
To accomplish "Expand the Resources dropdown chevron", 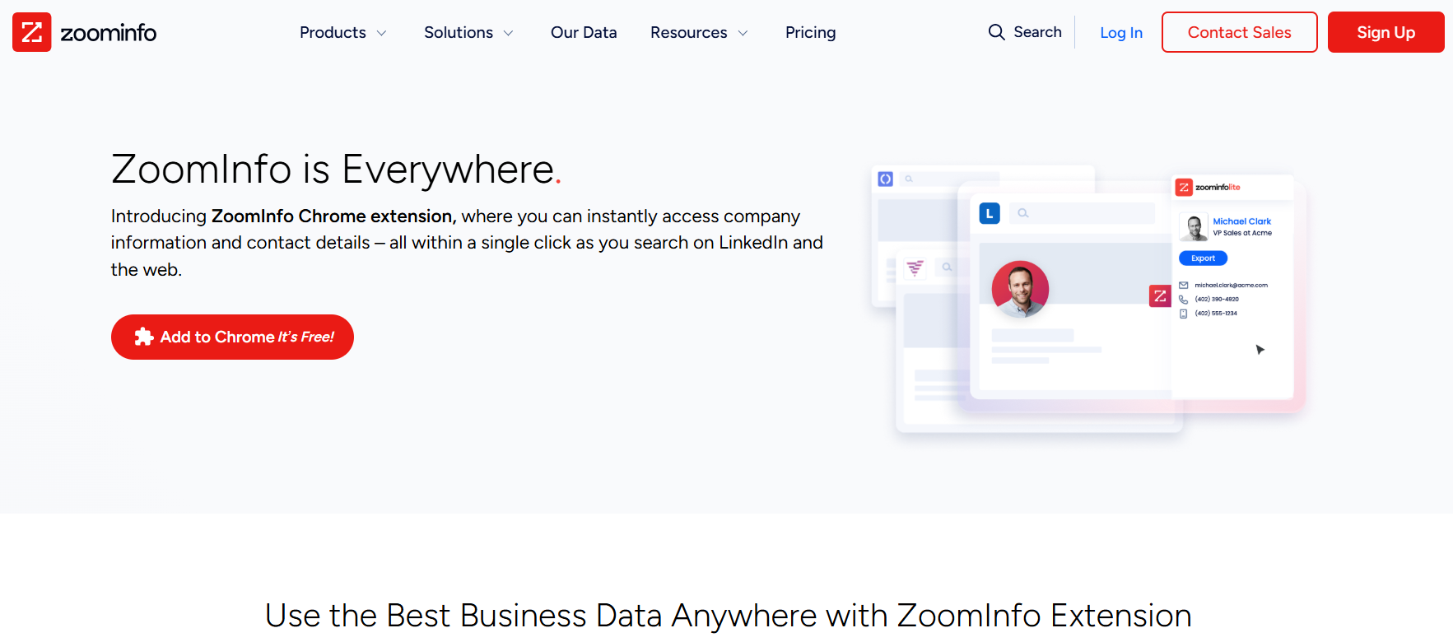I will (x=743, y=33).
